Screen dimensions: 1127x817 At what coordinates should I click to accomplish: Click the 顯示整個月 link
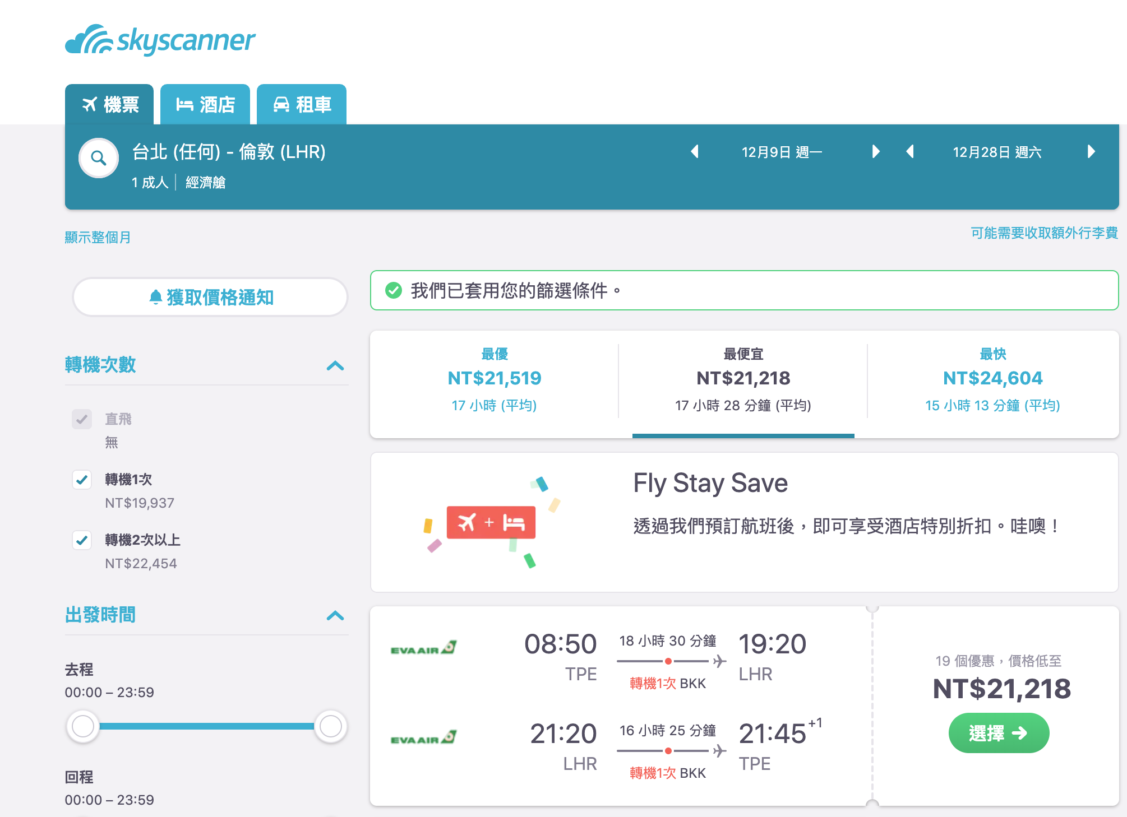pos(98,237)
